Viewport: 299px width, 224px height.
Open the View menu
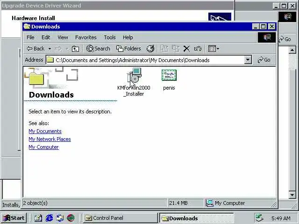coord(63,37)
